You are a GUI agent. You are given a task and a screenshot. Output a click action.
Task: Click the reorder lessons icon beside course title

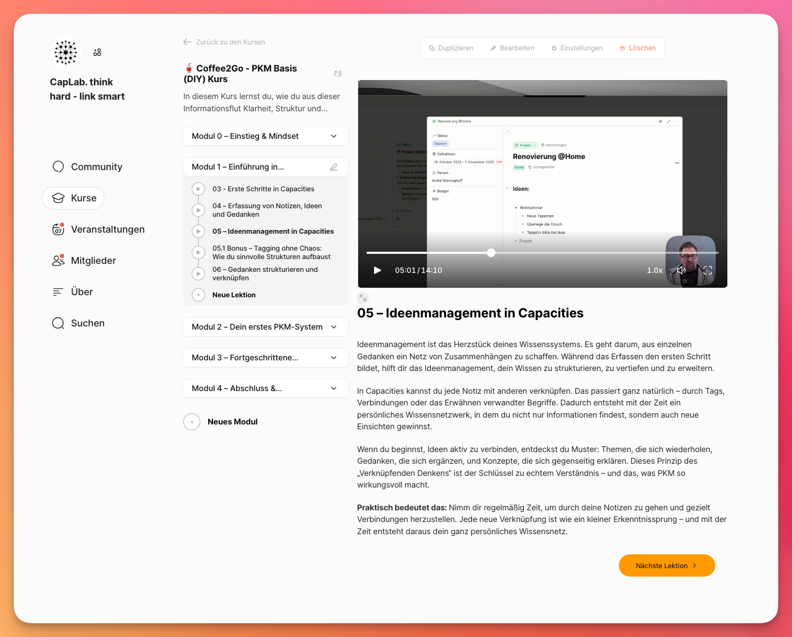pos(338,74)
